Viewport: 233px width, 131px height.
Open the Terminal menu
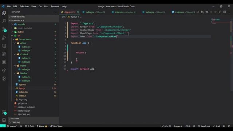(55, 7)
